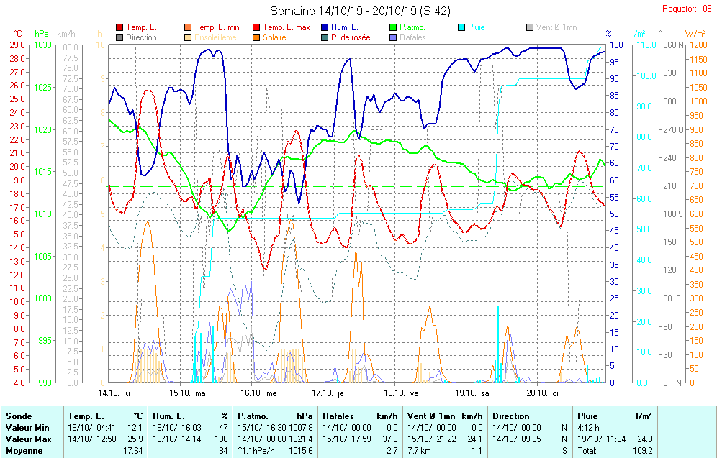The height and width of the screenshot is (458, 717).
Task: Click the green 'hPa' axis unit label
Action: click(42, 34)
